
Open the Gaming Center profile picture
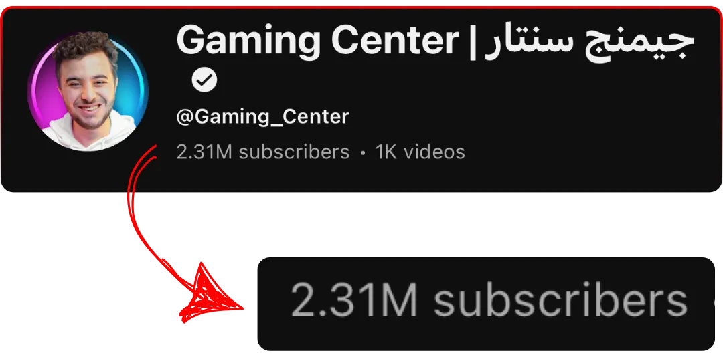(x=88, y=91)
